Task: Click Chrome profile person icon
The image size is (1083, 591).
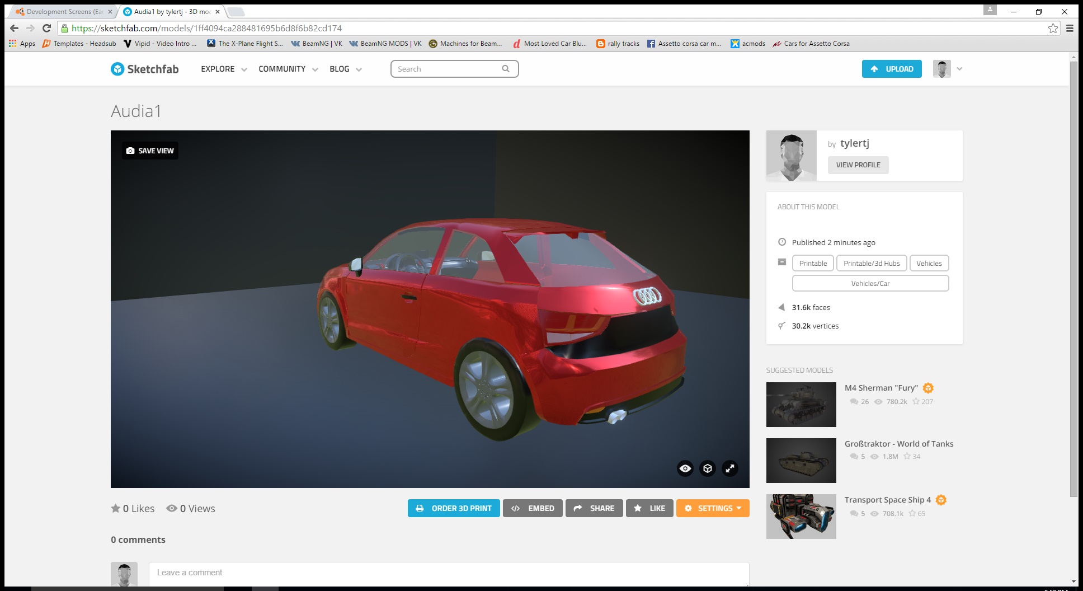Action: [x=990, y=10]
